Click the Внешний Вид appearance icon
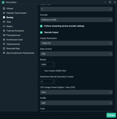 (x=4, y=48)
